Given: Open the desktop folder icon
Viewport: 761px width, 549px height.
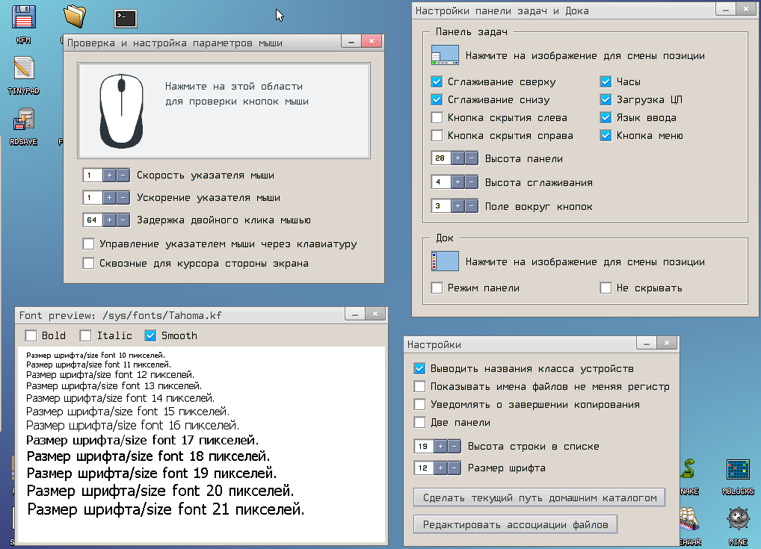Looking at the screenshot, I should pos(75,16).
